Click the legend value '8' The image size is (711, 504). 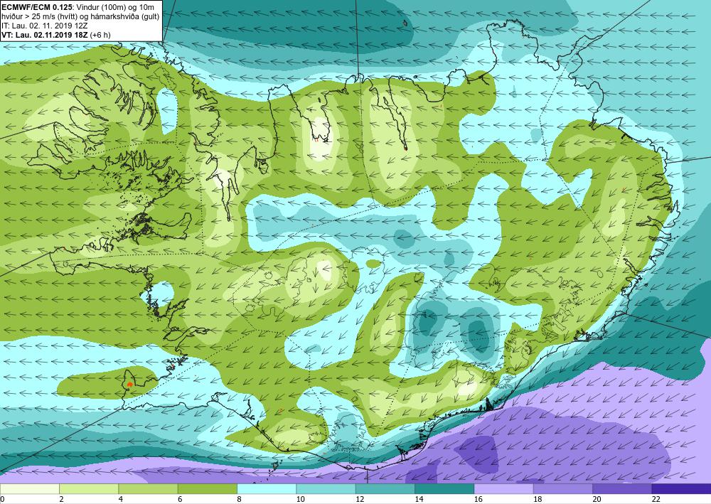[x=239, y=499]
